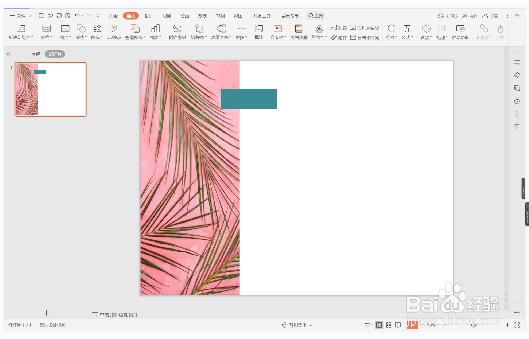Screen dimensions: 529x339
Task: Click the 3D演示 presentation icon
Action: [114, 32]
